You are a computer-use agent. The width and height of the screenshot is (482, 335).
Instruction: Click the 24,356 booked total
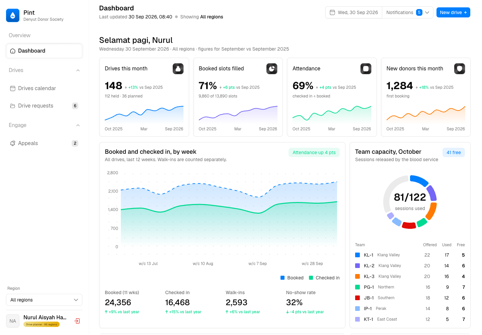pos(118,303)
